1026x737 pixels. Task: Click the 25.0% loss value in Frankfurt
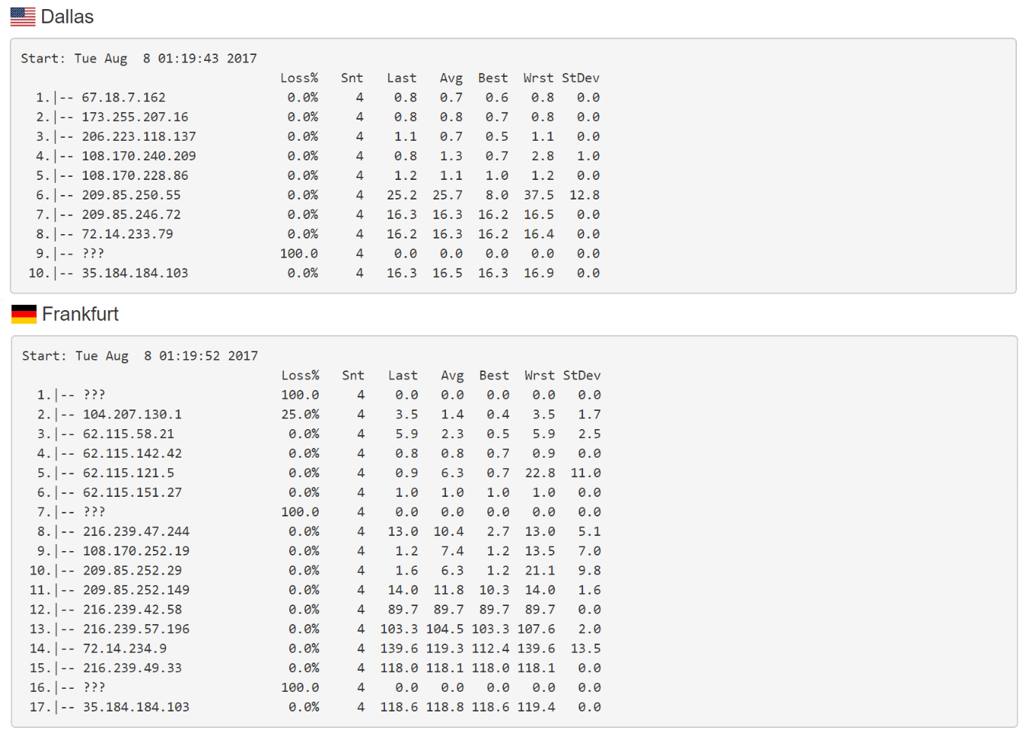coord(301,415)
